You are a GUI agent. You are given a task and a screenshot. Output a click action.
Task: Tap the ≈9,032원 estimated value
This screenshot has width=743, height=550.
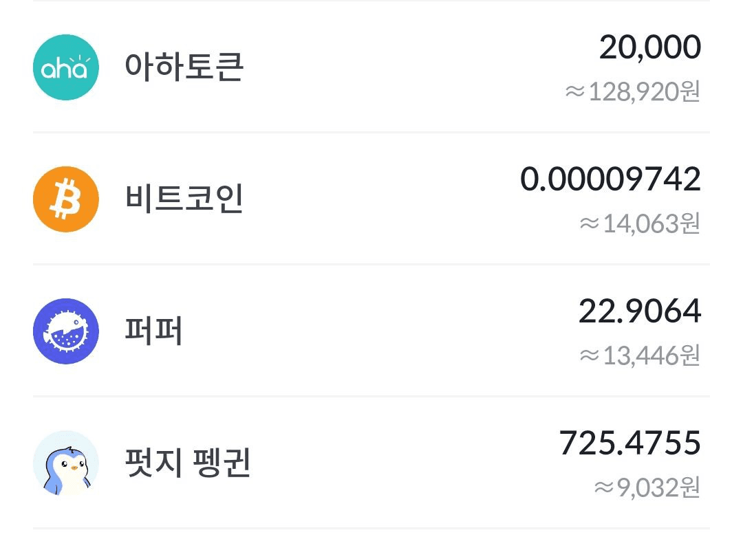[647, 487]
